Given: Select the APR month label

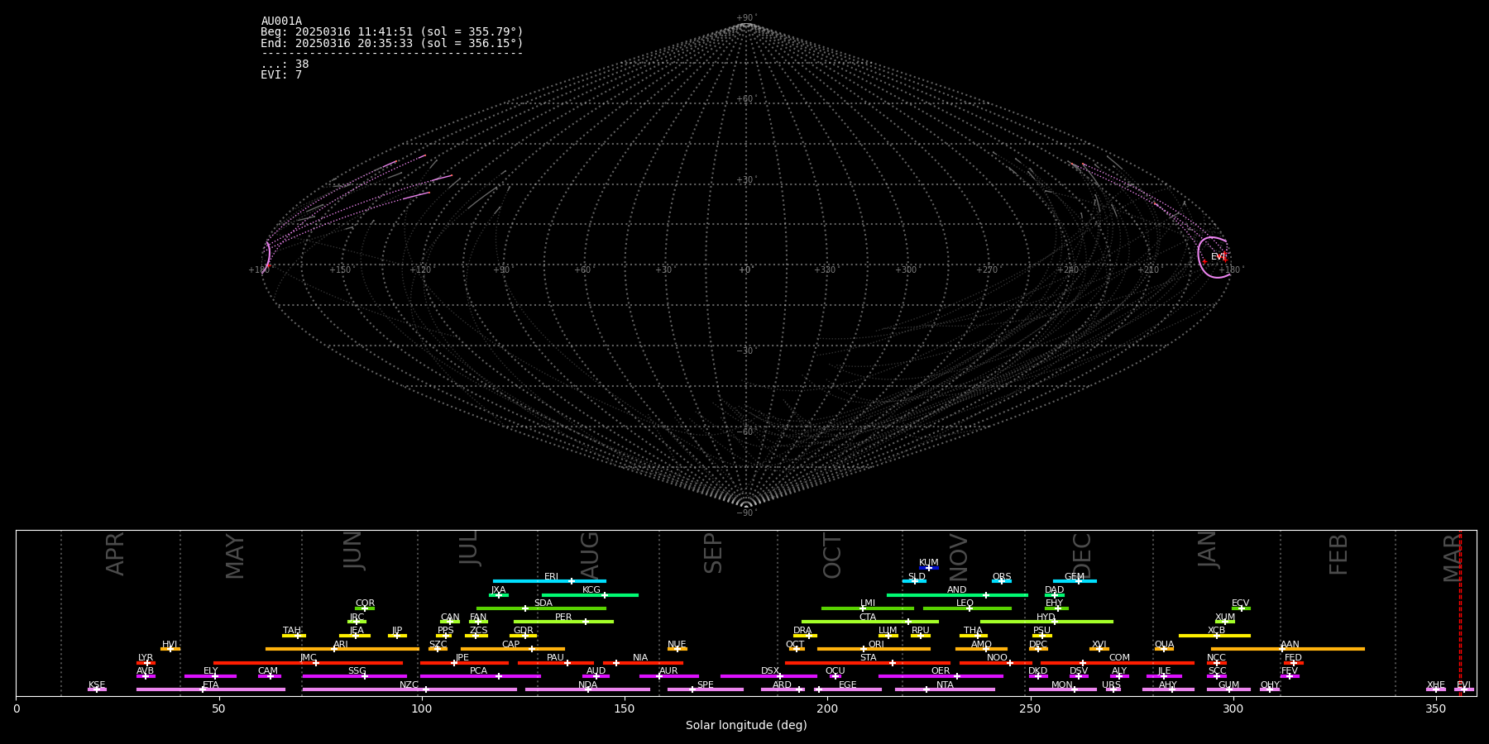Looking at the screenshot, I should pos(115,554).
